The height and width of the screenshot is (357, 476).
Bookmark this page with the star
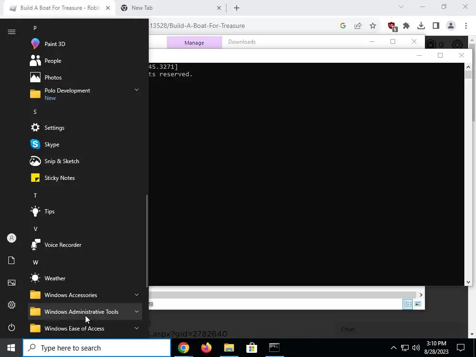coord(373,26)
